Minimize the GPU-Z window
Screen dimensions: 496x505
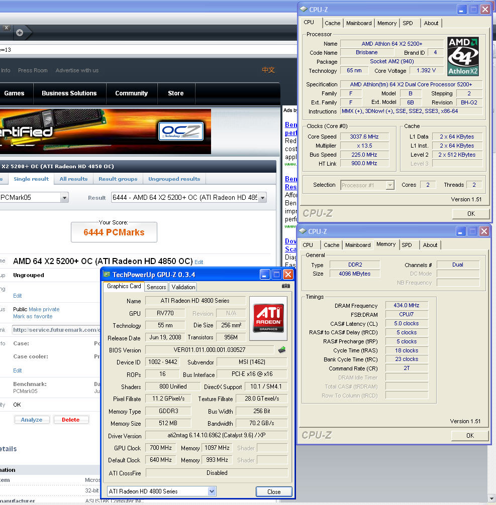coord(265,275)
